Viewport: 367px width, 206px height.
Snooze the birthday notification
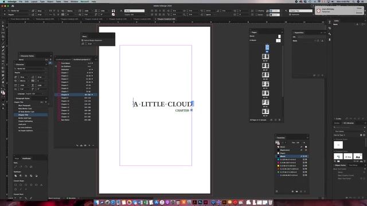click(x=359, y=13)
